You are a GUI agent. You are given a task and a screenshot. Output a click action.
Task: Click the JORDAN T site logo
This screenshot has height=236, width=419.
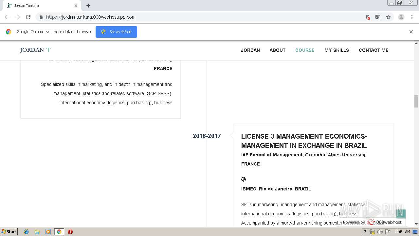click(35, 50)
